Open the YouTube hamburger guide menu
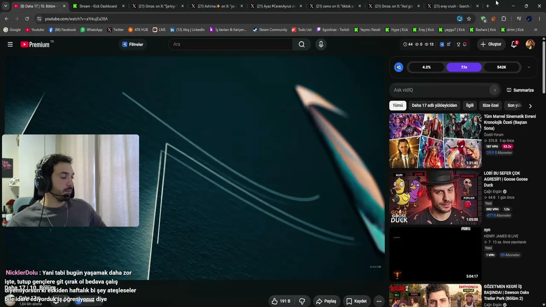 click(x=10, y=44)
